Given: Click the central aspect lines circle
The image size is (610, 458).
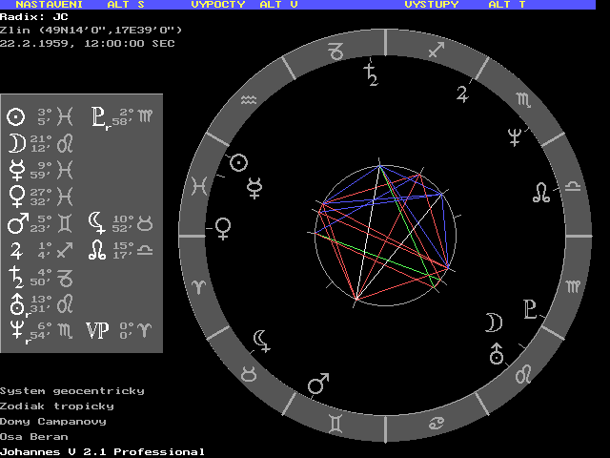Looking at the screenshot, I should 381,229.
